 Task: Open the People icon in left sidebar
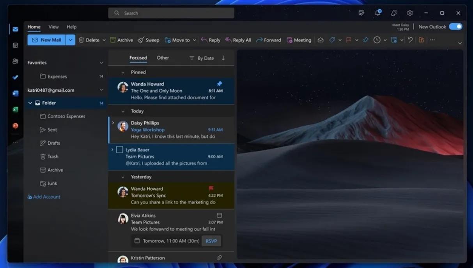click(15, 61)
